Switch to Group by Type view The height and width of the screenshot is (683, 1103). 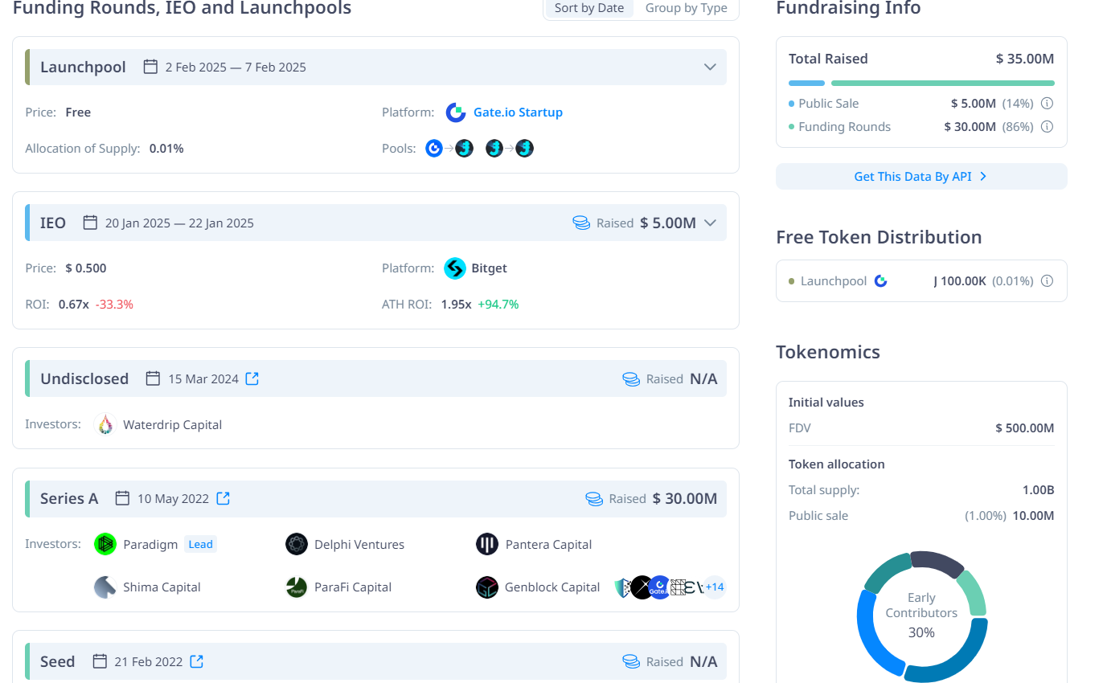tap(686, 8)
